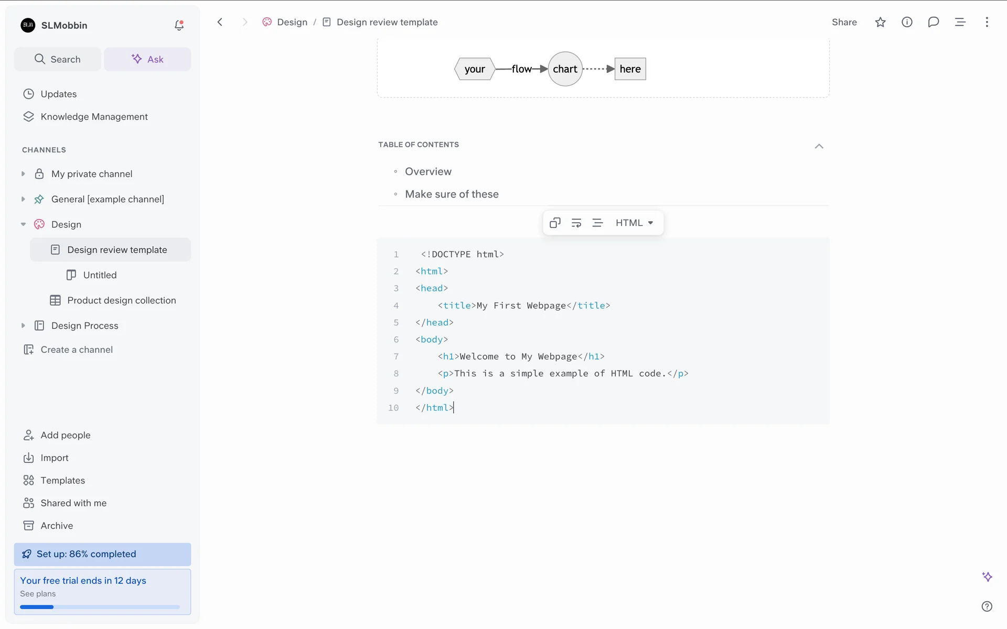Open the three-dot more options menu
The image size is (1007, 629).
[987, 22]
